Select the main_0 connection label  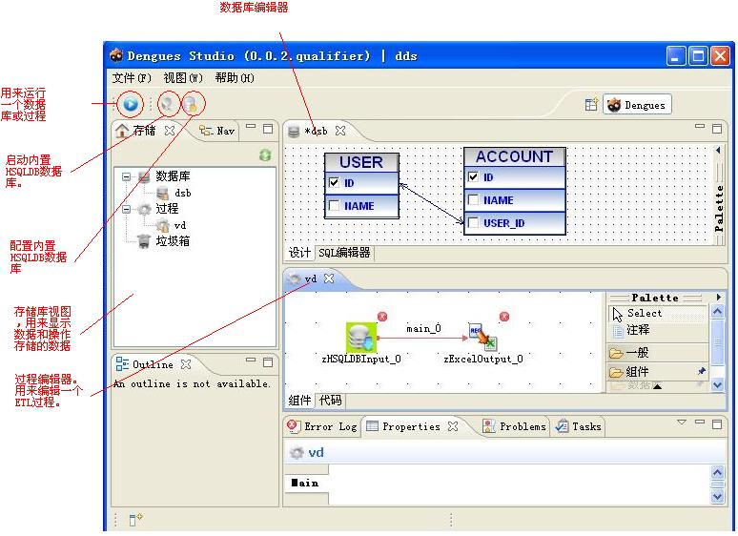423,328
